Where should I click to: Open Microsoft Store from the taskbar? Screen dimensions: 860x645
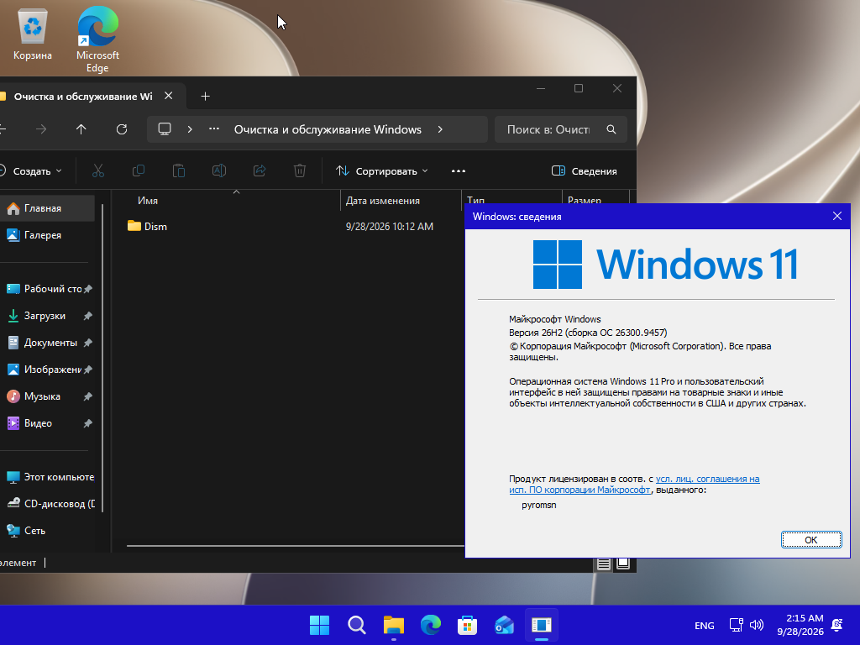(x=467, y=625)
